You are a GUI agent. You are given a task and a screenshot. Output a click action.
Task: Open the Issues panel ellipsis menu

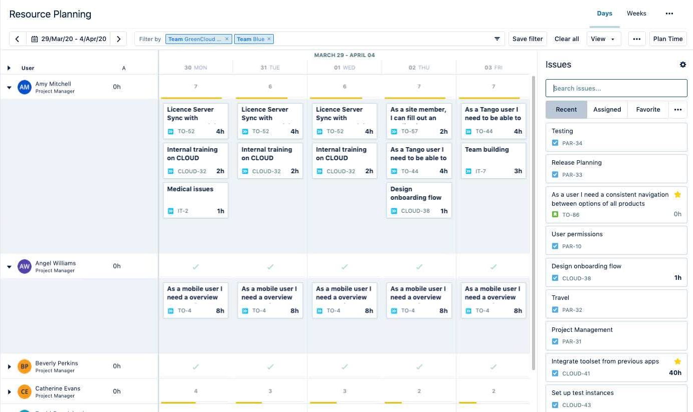point(678,109)
